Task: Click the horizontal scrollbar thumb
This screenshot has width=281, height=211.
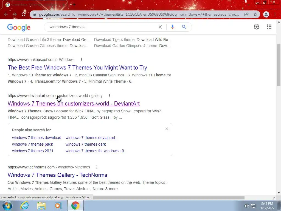Action: tap(168, 198)
